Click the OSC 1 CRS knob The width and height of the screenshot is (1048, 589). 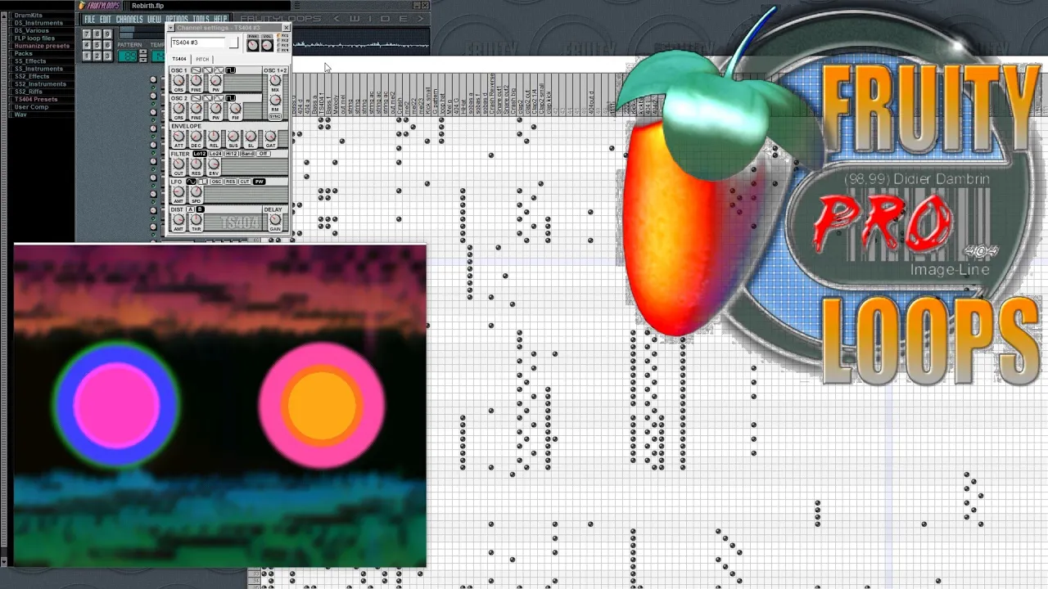[x=178, y=80]
